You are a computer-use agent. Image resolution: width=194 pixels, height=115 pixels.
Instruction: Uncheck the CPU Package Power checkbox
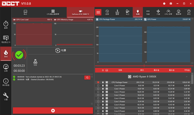point(98,82)
